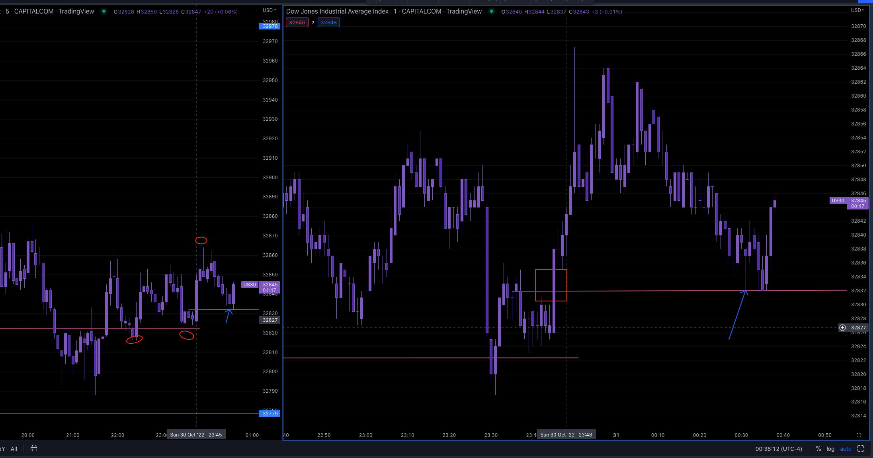Enter fullscreen using the brackets icon
873x458 pixels.
(861, 448)
